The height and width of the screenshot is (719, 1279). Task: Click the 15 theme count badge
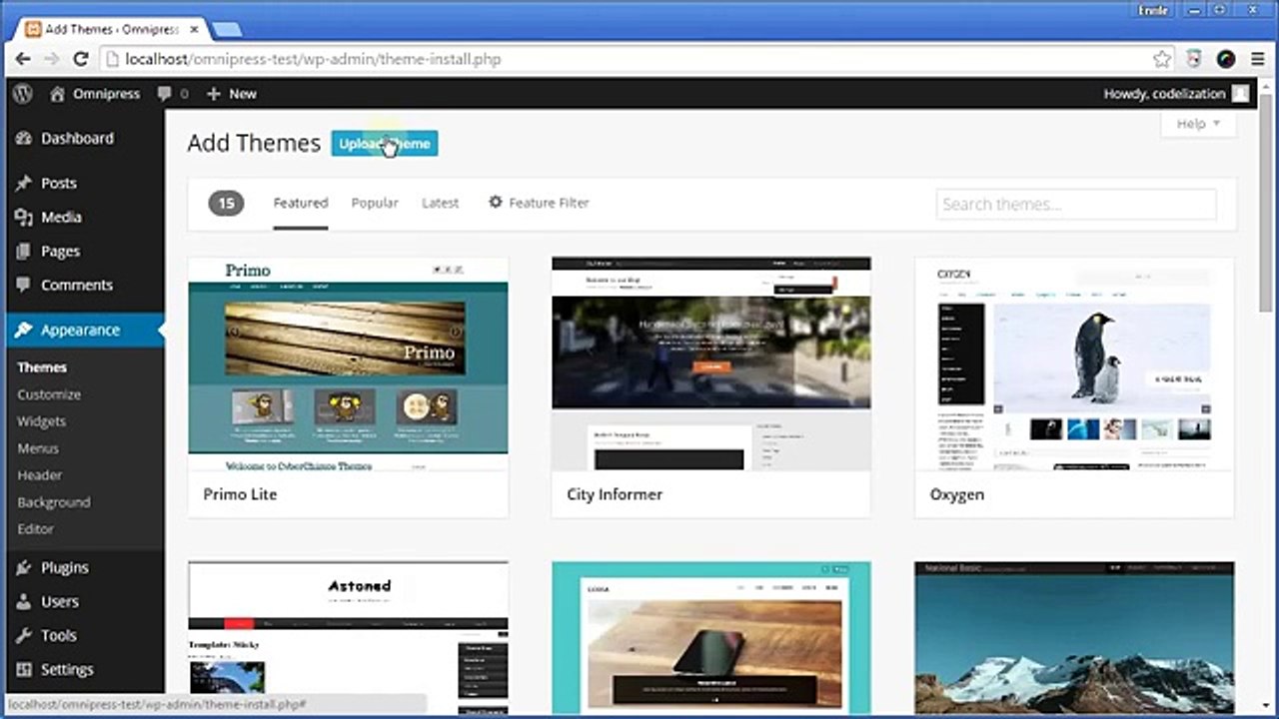[x=226, y=204]
